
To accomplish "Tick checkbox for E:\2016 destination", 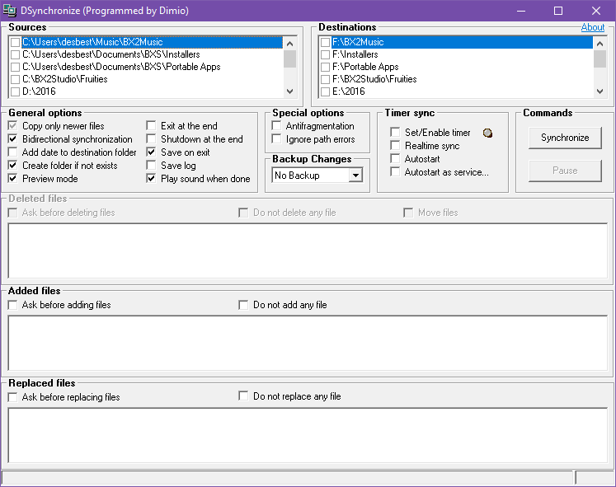I will point(325,91).
